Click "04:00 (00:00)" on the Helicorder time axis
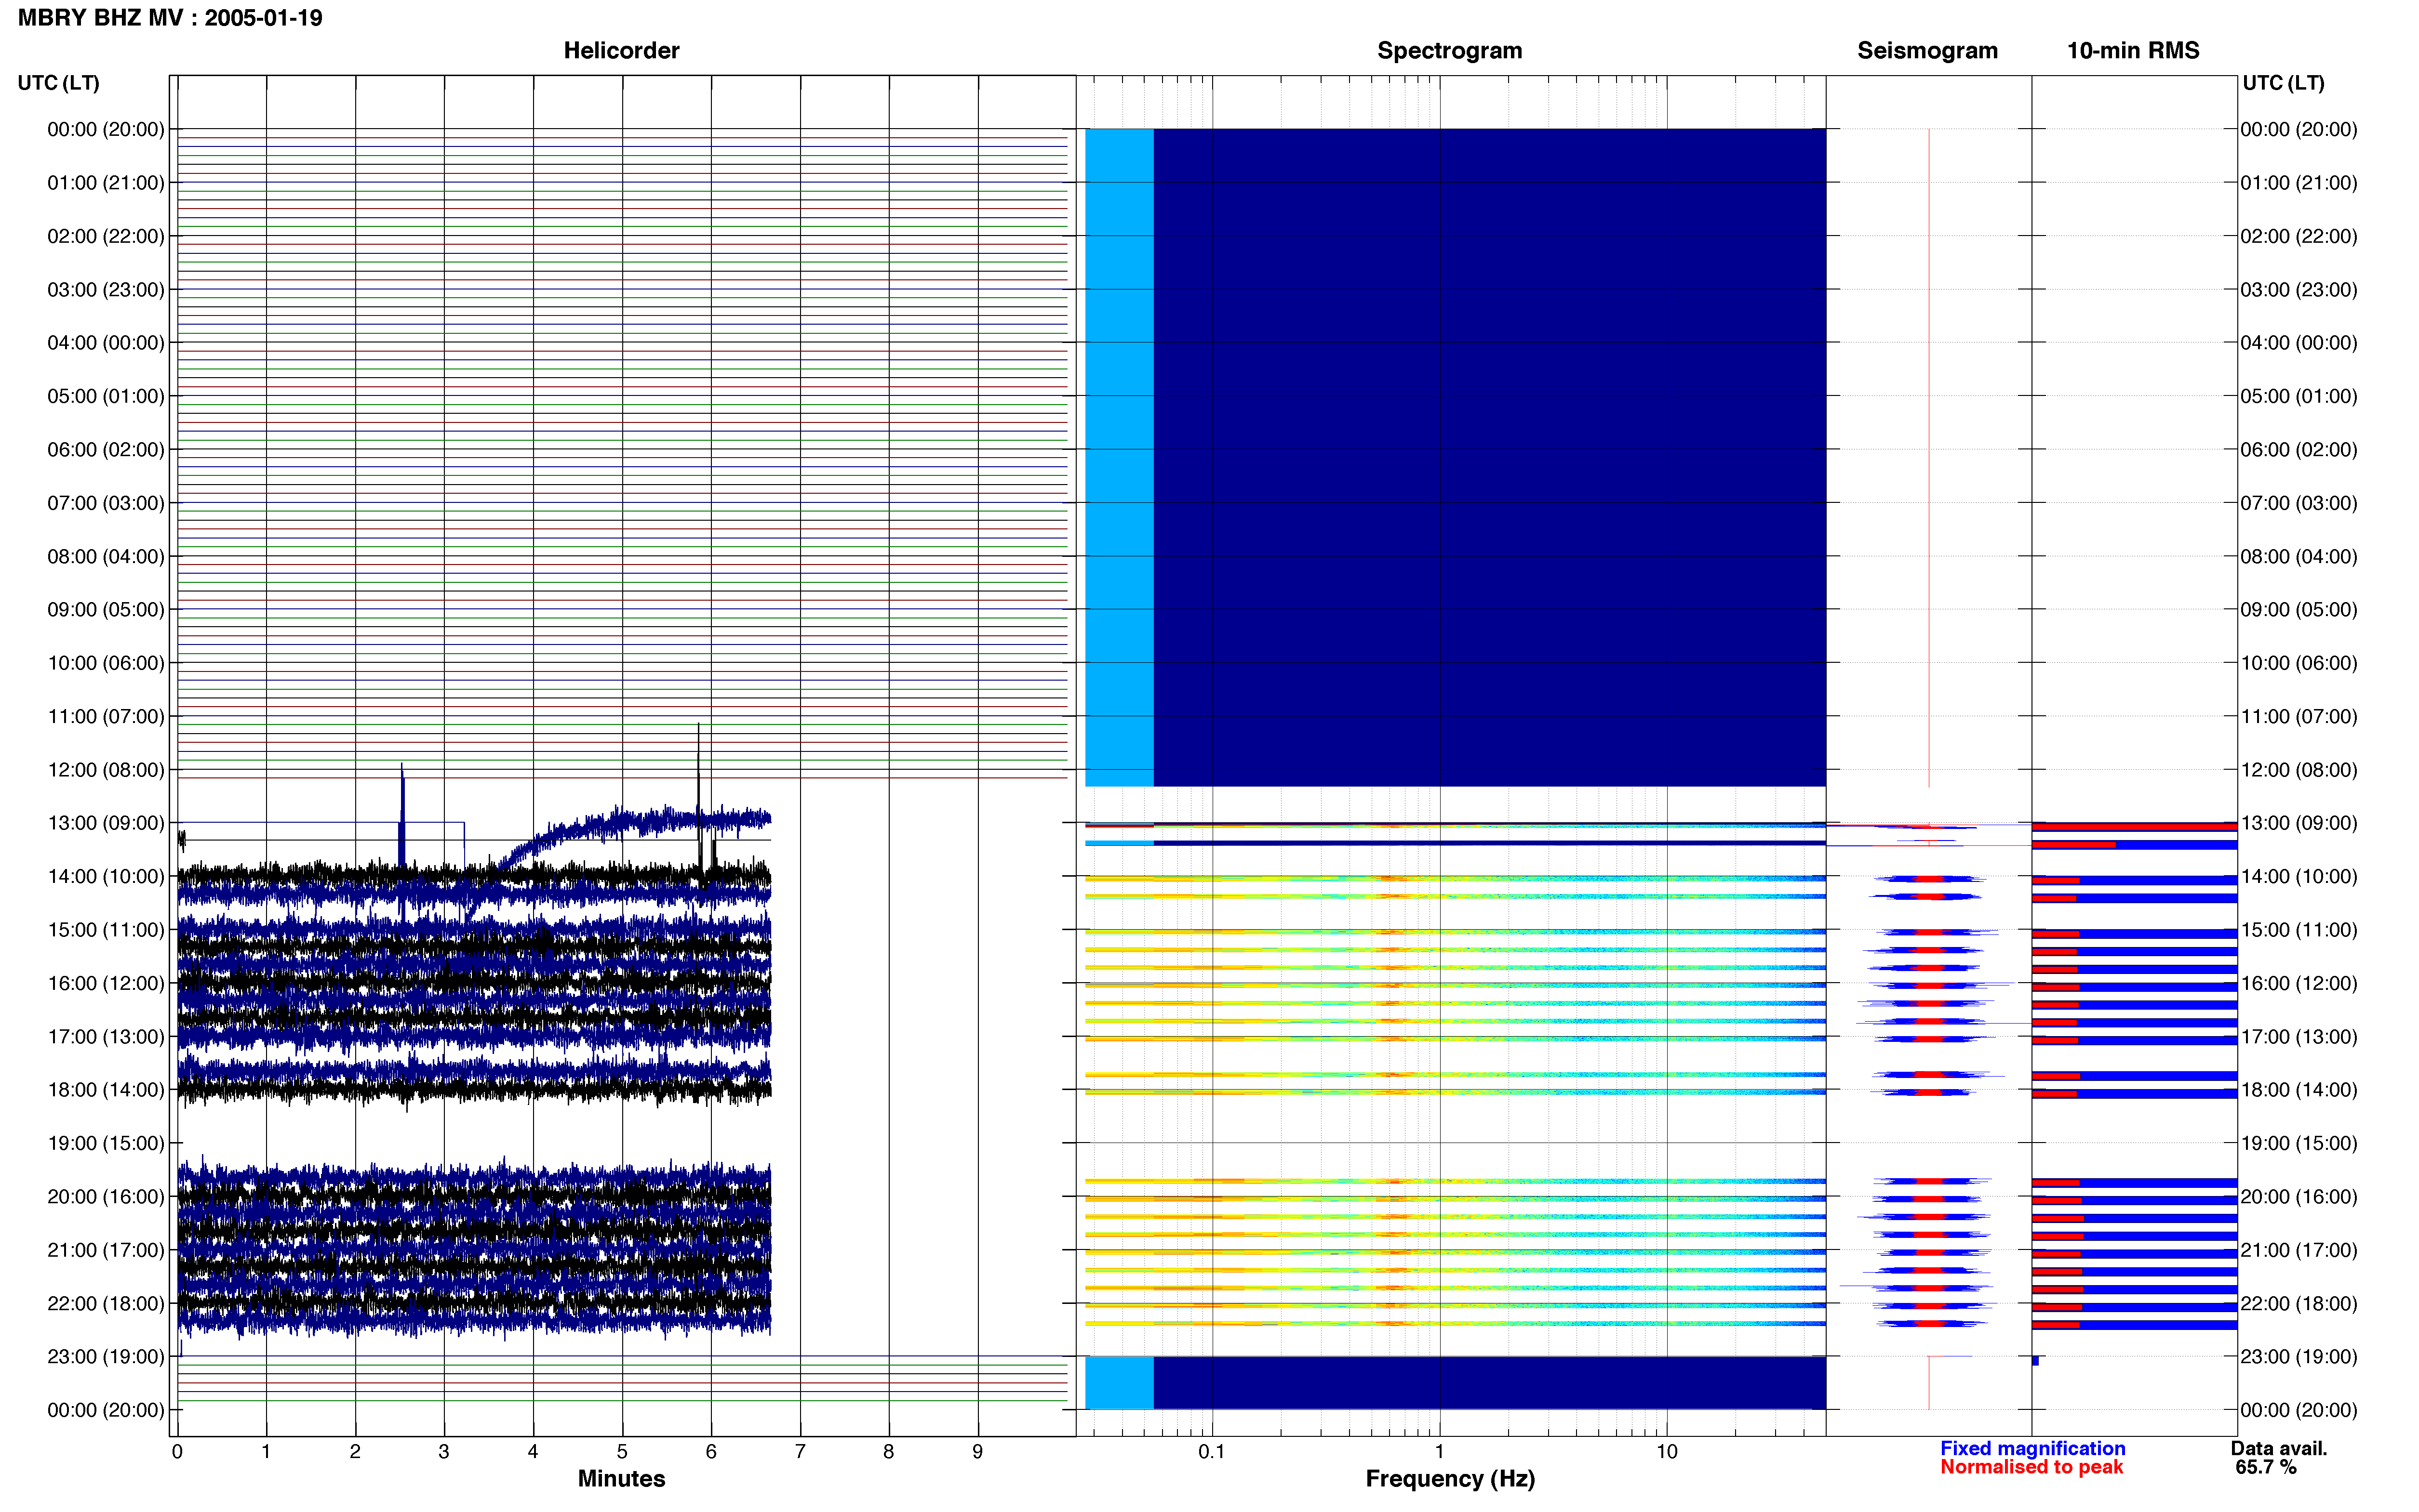 click(106, 343)
